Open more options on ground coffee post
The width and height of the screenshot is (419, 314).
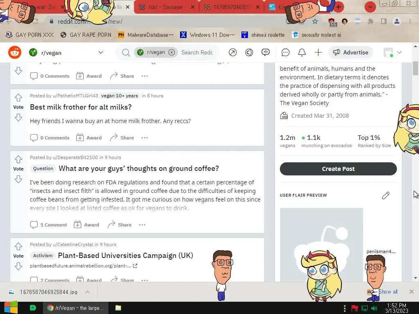pyautogui.click(x=142, y=225)
